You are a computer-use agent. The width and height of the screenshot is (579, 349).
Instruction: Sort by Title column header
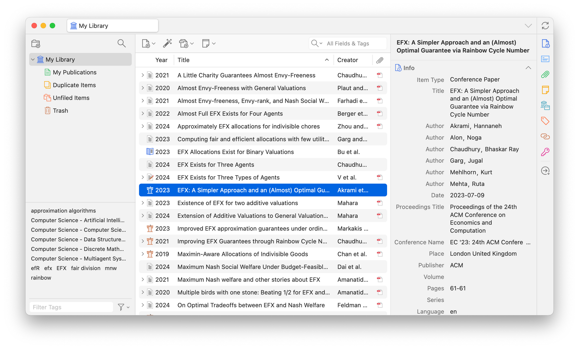coord(254,60)
